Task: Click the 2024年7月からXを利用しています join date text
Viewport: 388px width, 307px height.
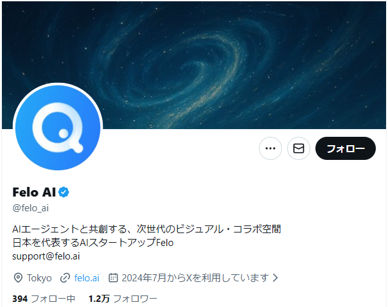Action: click(195, 278)
